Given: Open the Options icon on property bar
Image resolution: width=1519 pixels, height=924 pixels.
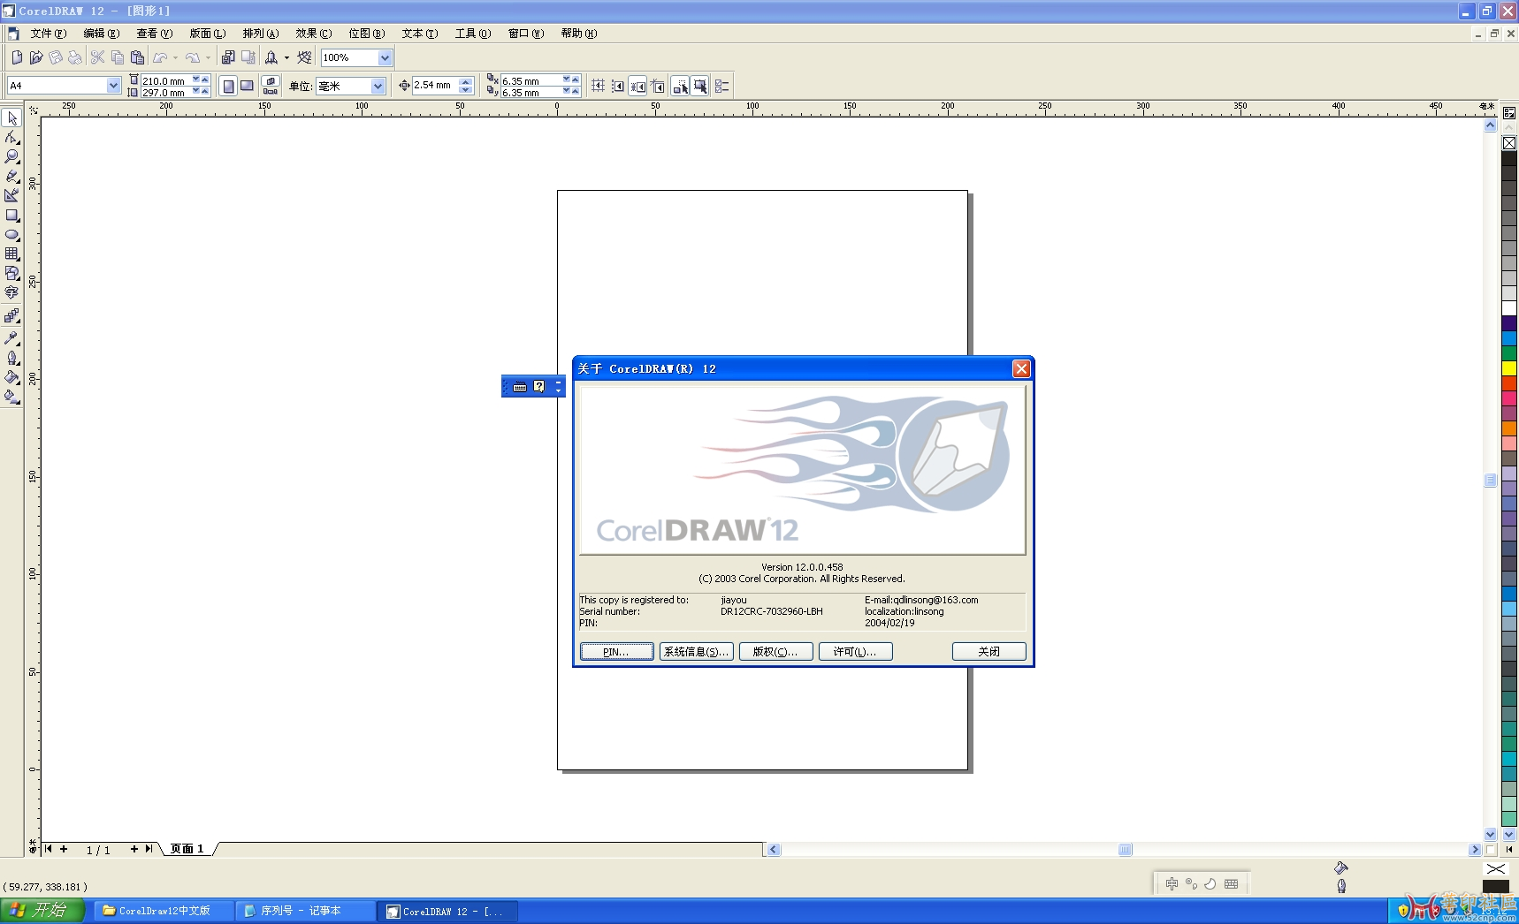Looking at the screenshot, I should pos(722,86).
